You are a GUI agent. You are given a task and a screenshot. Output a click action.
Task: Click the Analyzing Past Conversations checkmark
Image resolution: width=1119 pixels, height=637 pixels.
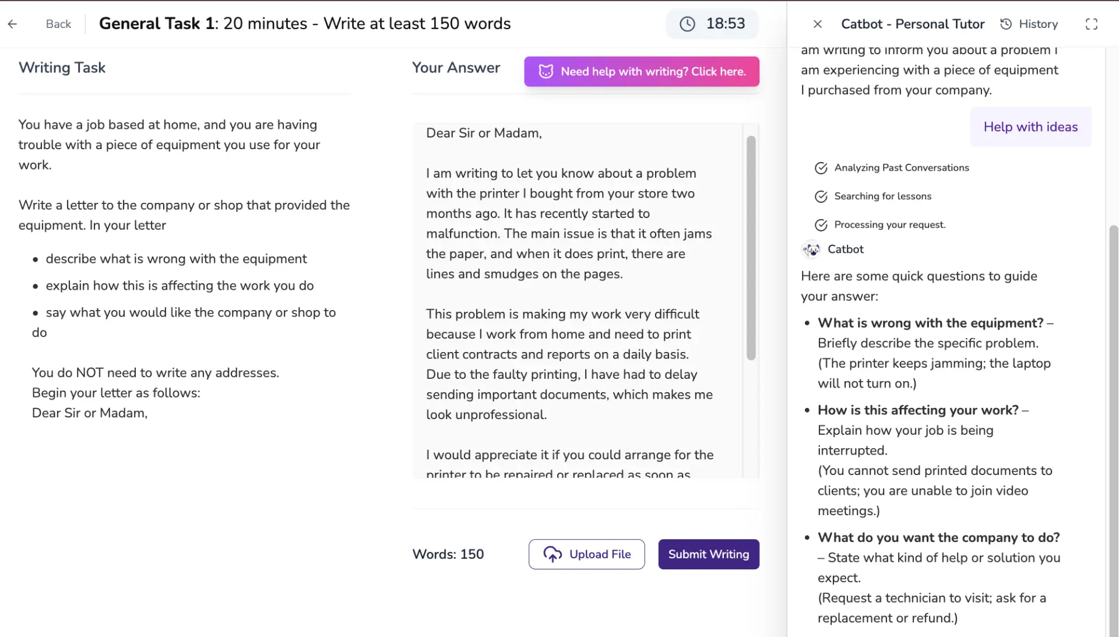821,168
